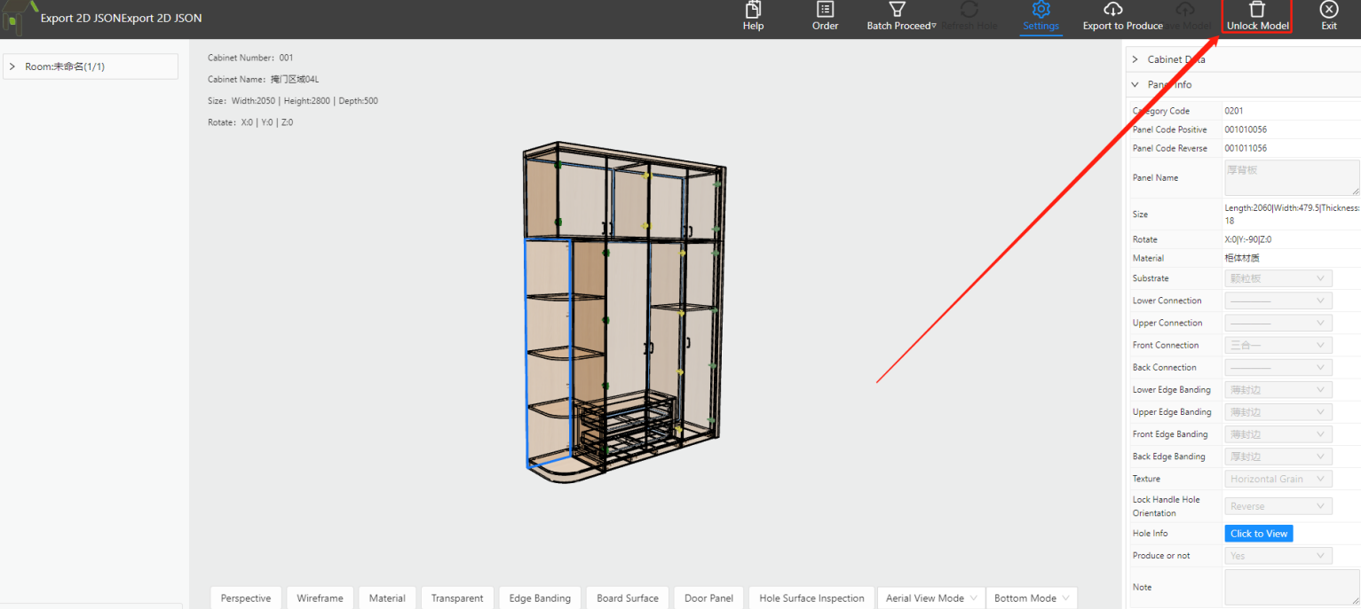1361x609 pixels.
Task: Toggle Transparent view mode
Action: click(x=457, y=597)
